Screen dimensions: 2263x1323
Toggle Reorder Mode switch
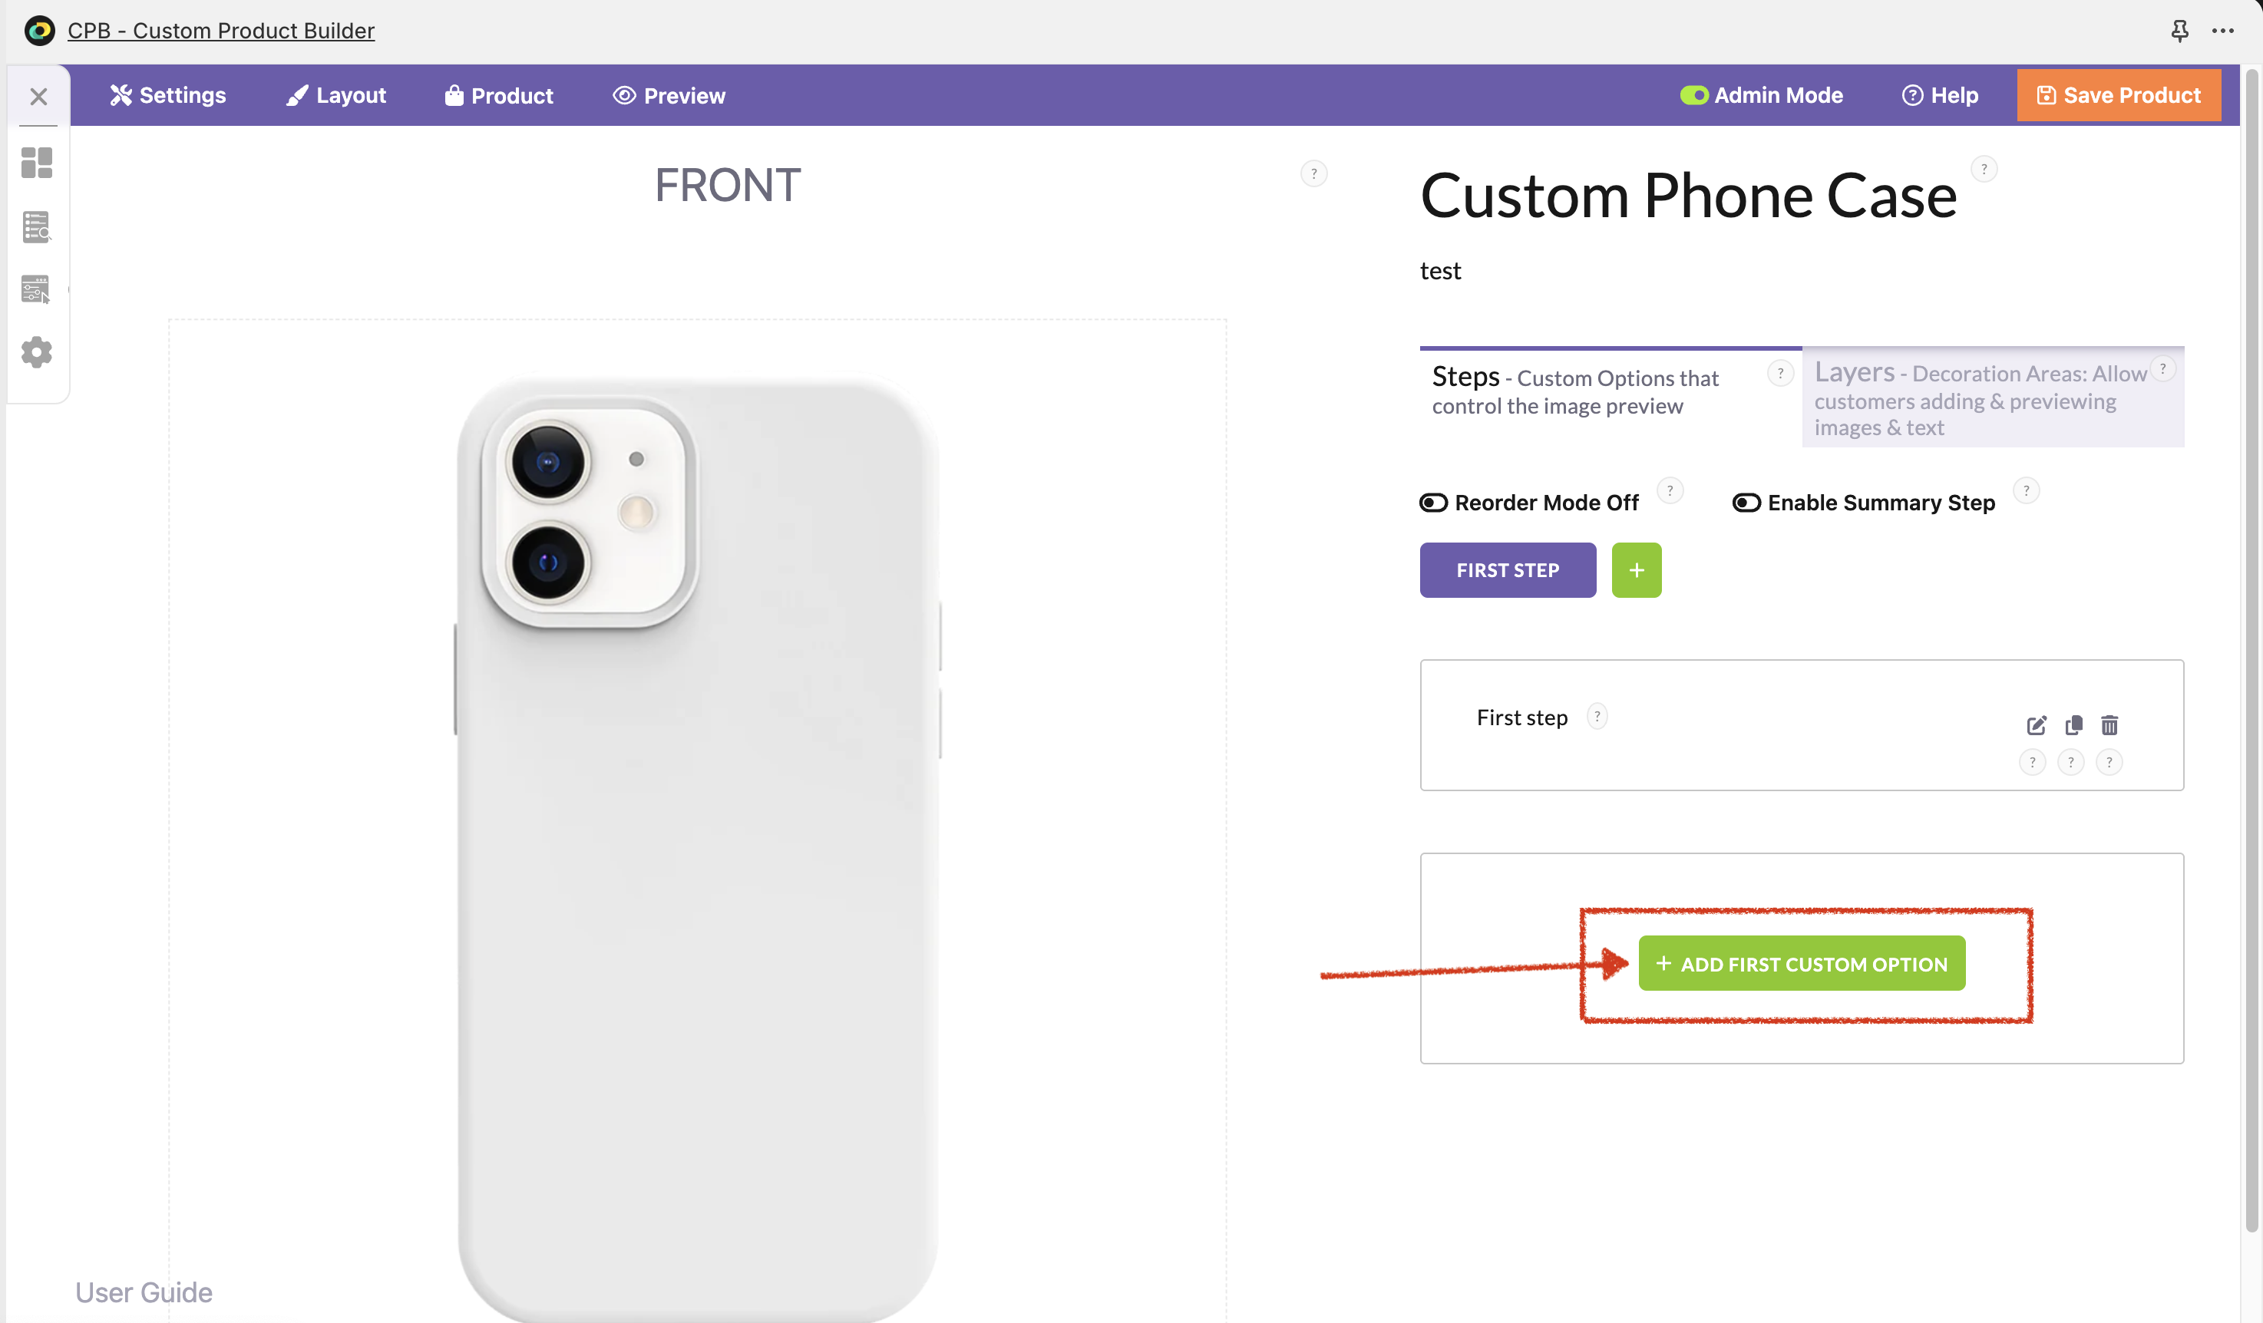pos(1433,503)
